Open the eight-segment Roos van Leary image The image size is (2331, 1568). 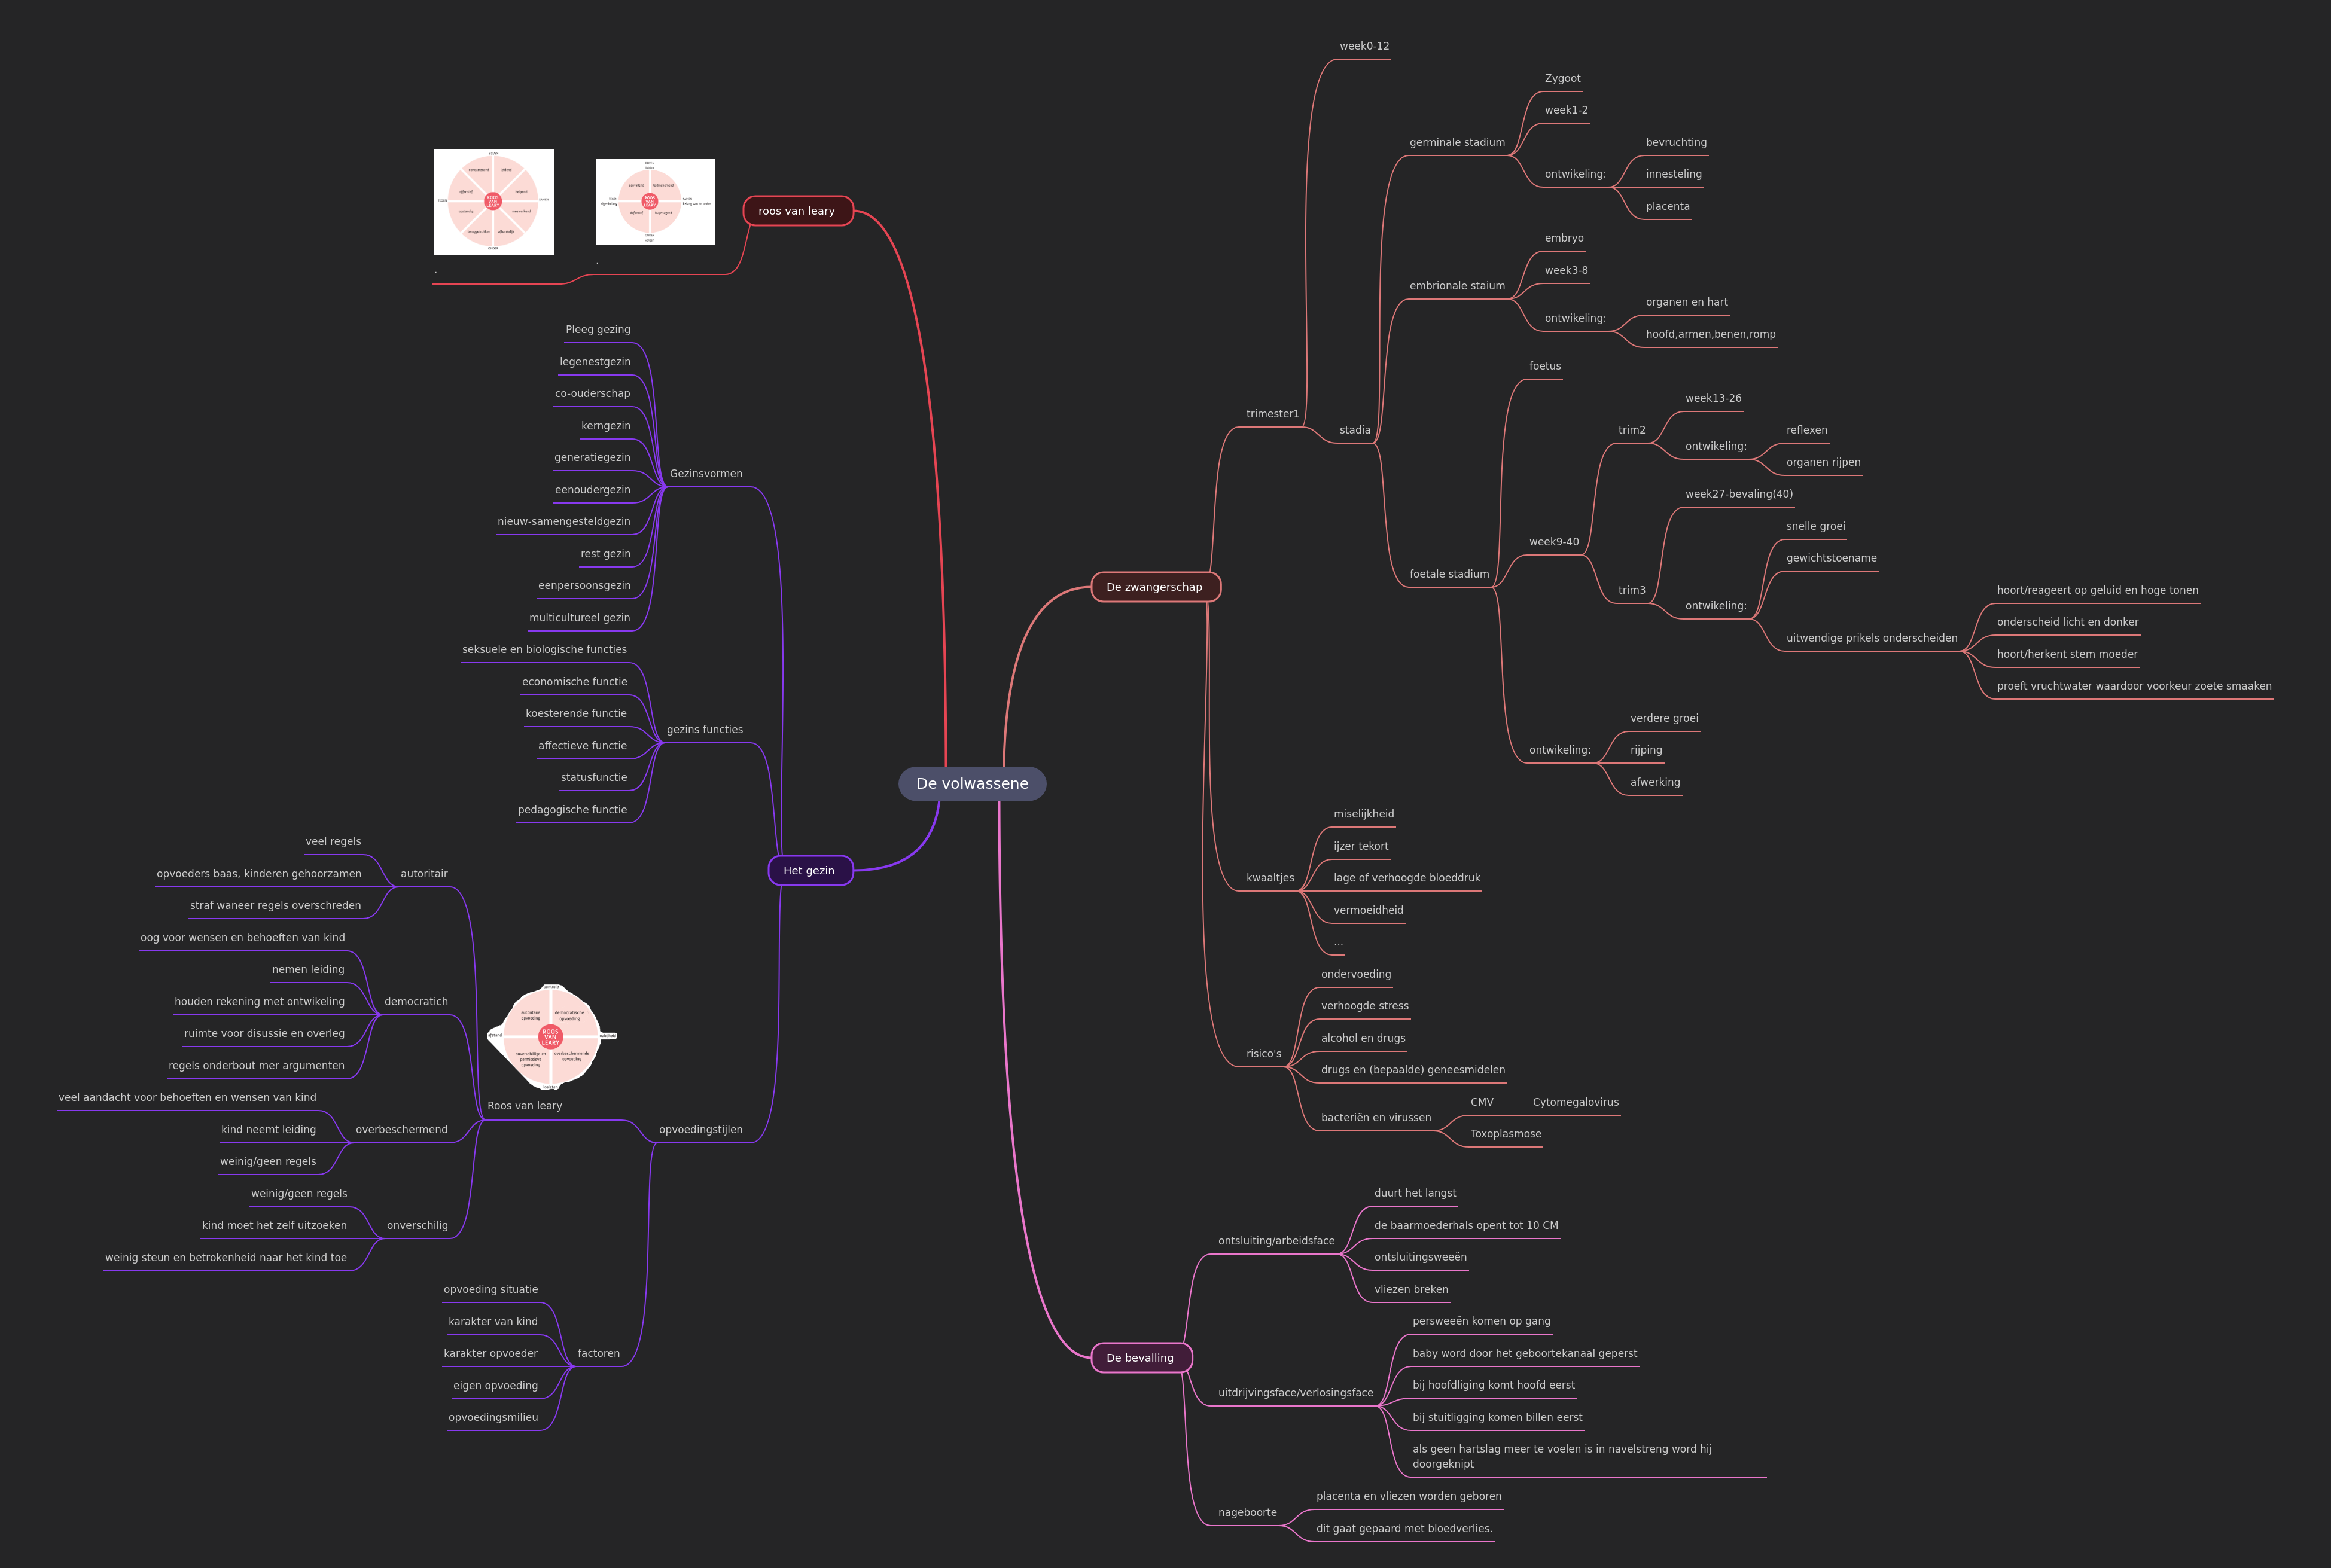click(494, 202)
